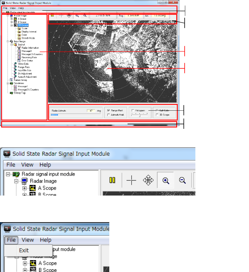Click the PPI radar image display area
The height and width of the screenshot is (272, 249).
pyautogui.click(x=112, y=61)
